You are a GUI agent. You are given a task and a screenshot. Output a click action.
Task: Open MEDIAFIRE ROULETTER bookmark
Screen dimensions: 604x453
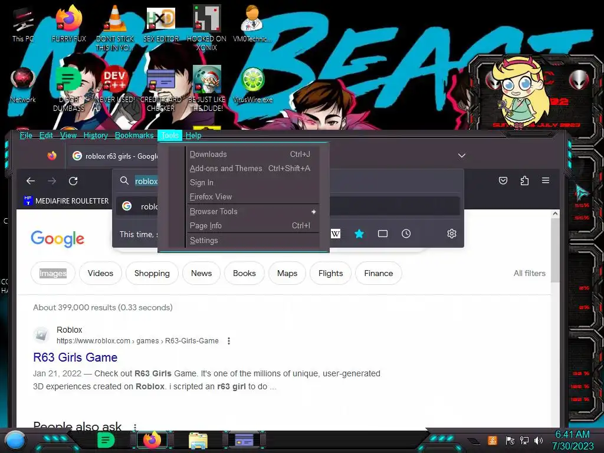(x=66, y=201)
